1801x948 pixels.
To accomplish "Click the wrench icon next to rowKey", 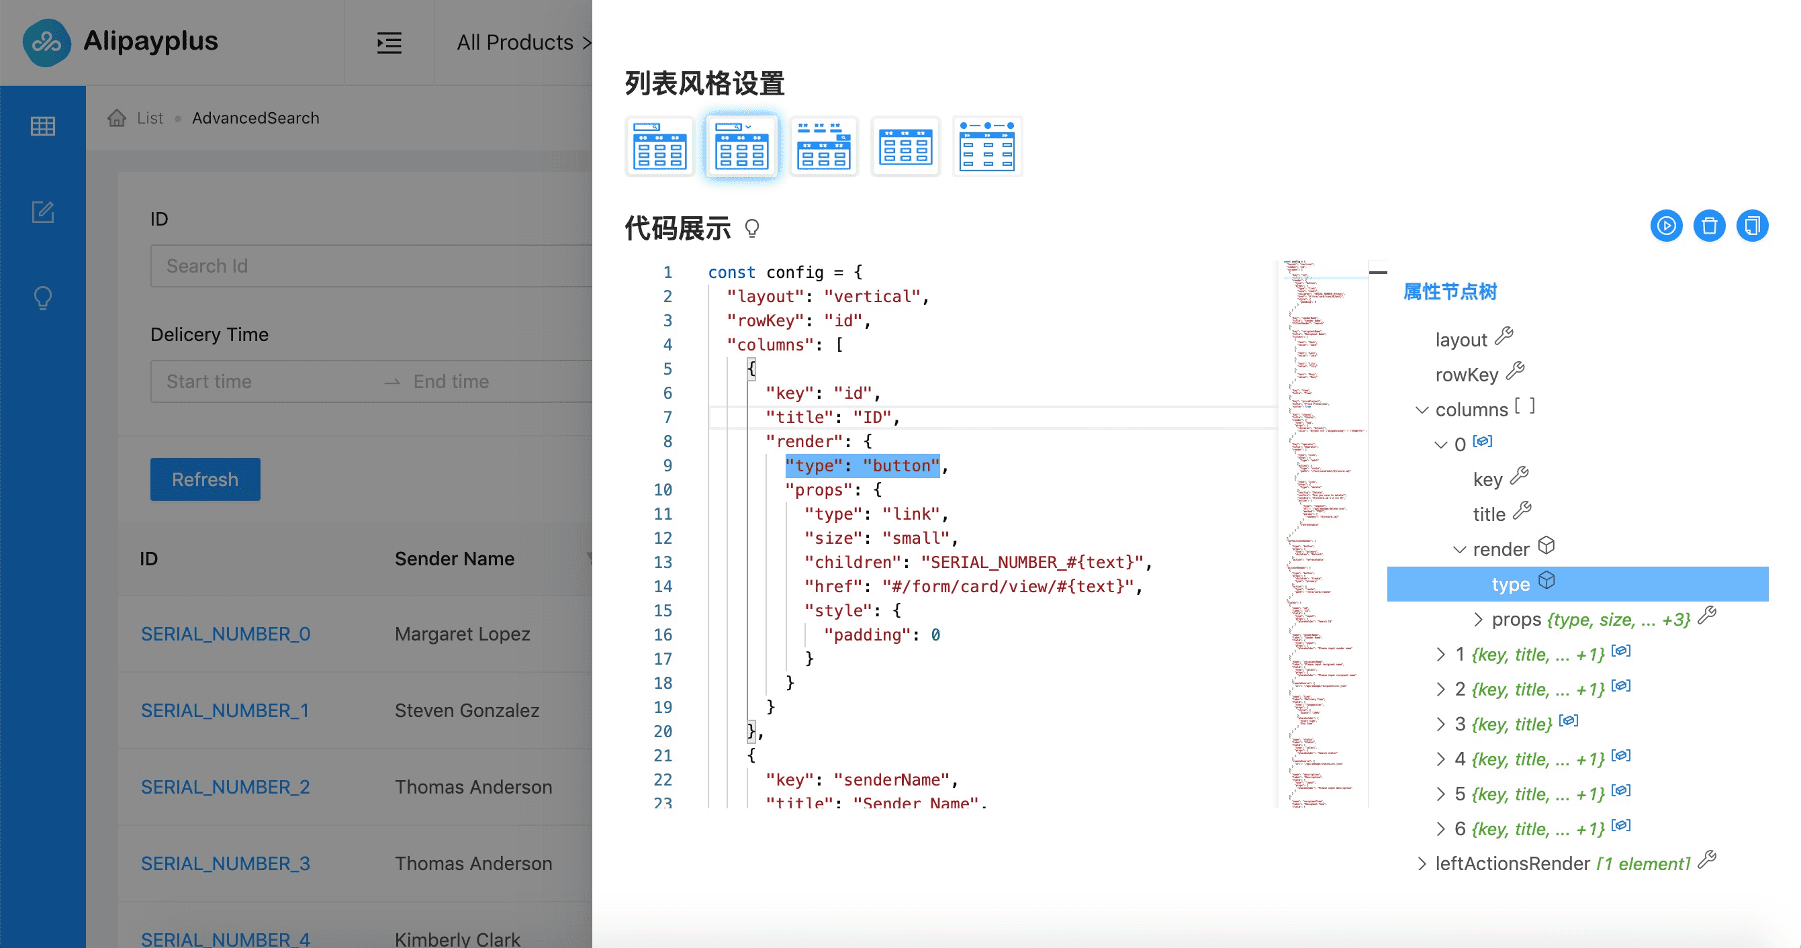I will [1515, 371].
